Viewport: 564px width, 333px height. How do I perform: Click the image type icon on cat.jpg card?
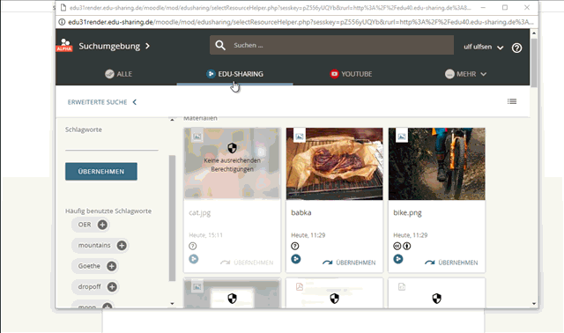[x=197, y=137]
